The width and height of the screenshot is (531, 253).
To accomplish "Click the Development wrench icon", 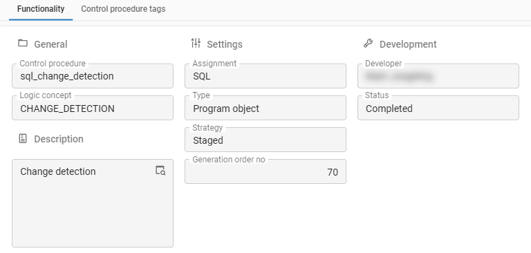I will (x=368, y=43).
